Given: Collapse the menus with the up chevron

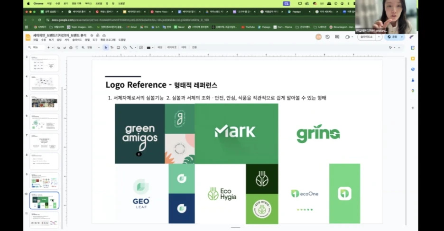Looking at the screenshot, I should pos(399,47).
